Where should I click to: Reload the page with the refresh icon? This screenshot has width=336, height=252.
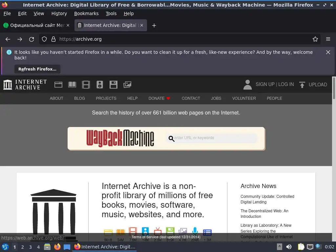pyautogui.click(x=31, y=39)
